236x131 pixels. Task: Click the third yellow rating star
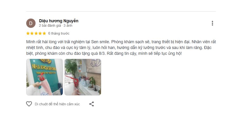(36, 33)
